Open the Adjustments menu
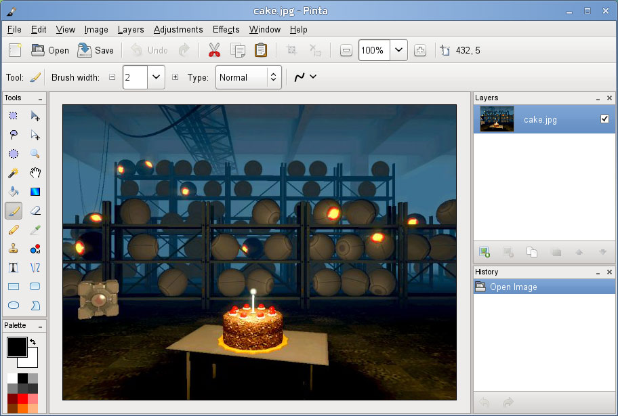This screenshot has width=618, height=416. (178, 30)
